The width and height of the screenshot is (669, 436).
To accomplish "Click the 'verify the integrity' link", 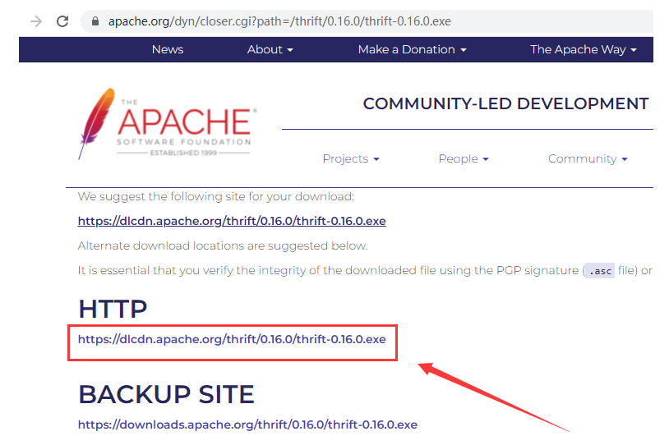I will pos(254,270).
